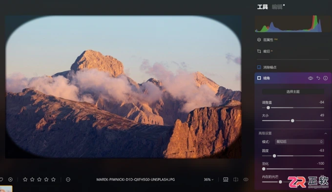Open the 36% zoom level dropdown

[208, 179]
